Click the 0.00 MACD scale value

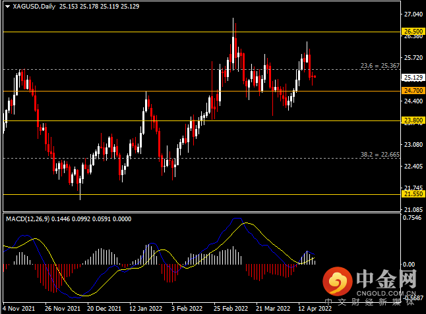409,264
